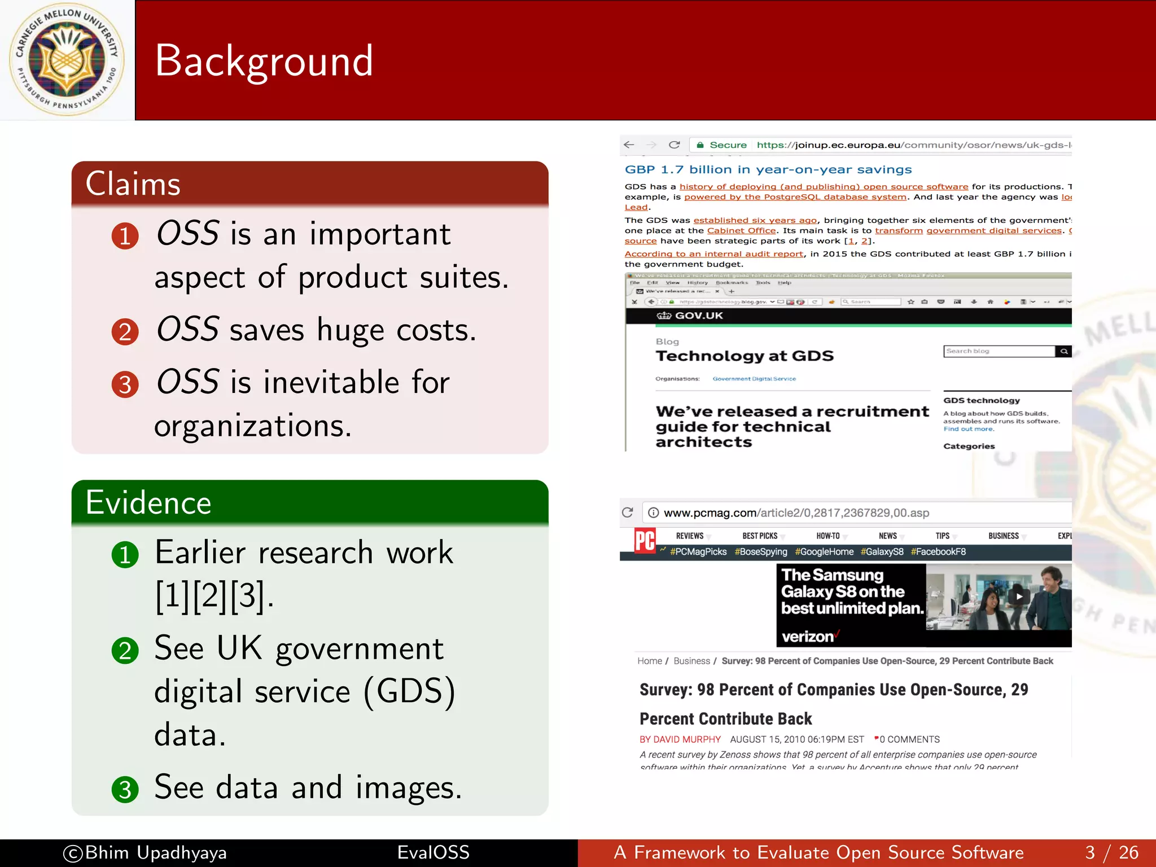Bookmark the page with the star icon
Image resolution: width=1156 pixels, height=867 pixels.
coord(910,302)
